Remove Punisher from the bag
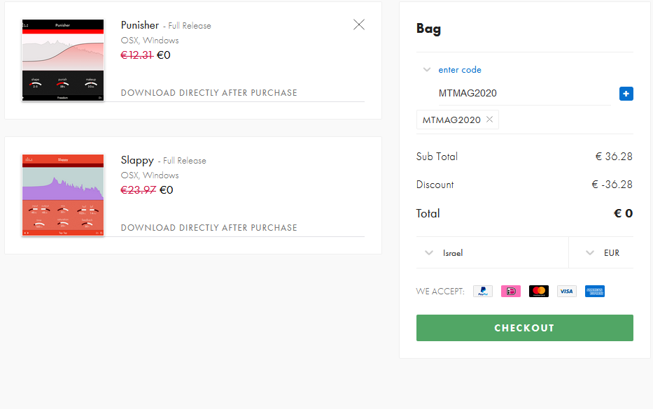The height and width of the screenshot is (409, 653). 358,24
